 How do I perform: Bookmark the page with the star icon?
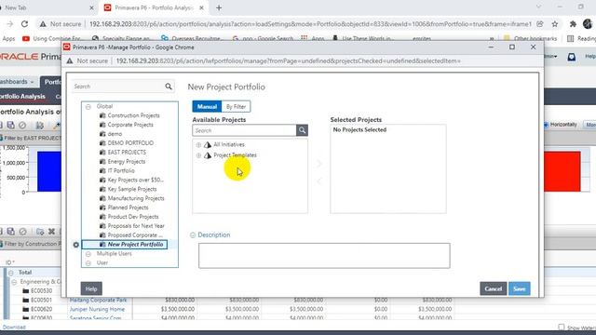[x=555, y=24]
